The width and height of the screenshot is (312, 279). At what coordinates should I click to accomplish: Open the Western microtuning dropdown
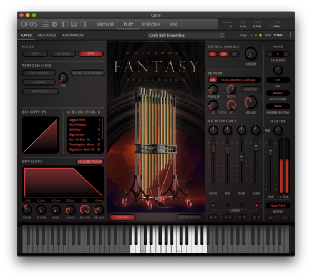click(278, 93)
